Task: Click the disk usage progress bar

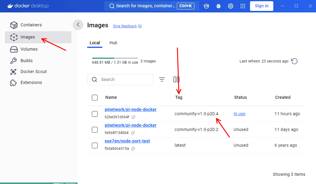Action: [x=115, y=58]
